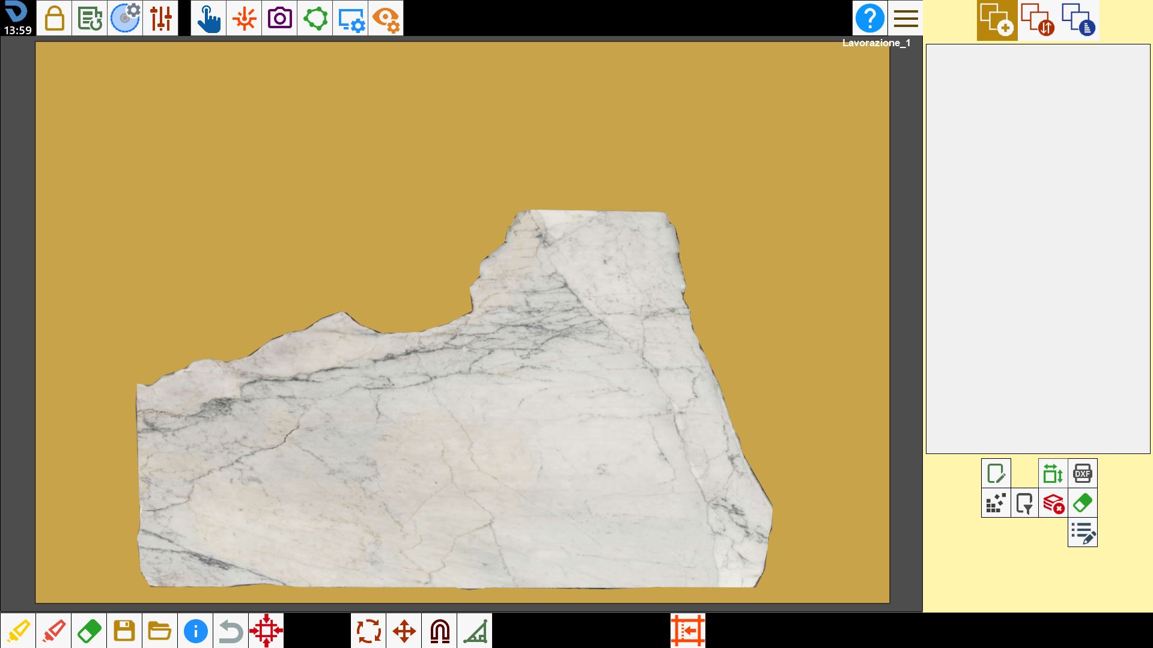Click the padlock lock icon
Screen dimensions: 1153x648
pos(54,18)
